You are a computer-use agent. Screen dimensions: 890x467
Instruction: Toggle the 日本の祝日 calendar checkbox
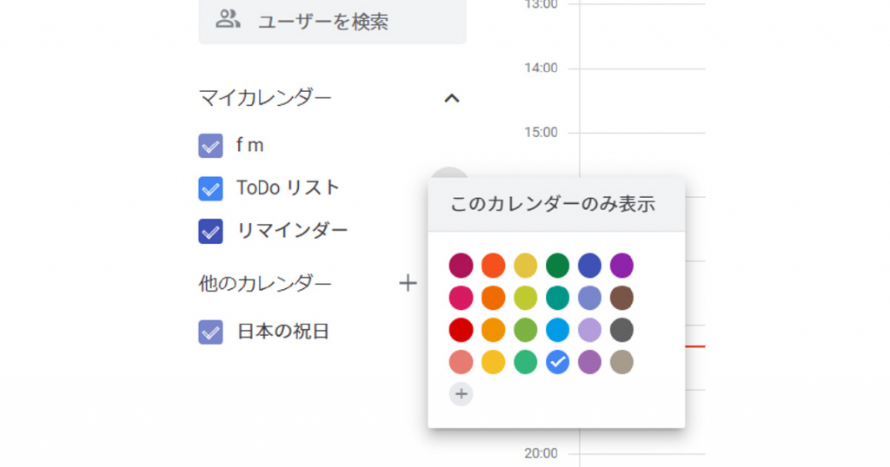coord(210,332)
